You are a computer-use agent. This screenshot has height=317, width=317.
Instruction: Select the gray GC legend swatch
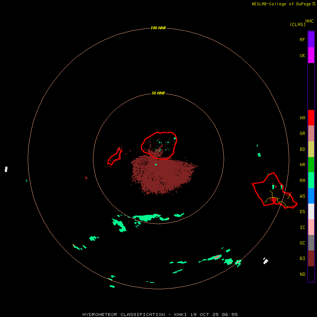pos(311,243)
